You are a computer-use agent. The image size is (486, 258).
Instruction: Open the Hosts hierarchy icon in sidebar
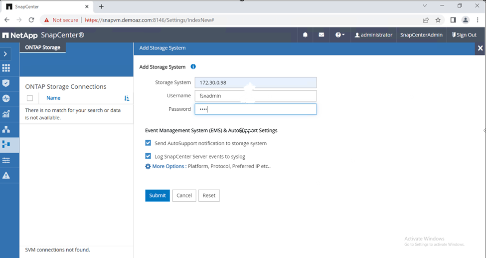(6, 129)
